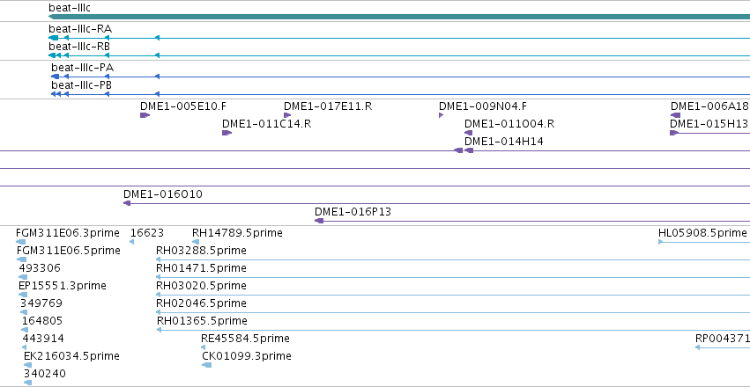Viewport: 750px width, 387px height.
Task: Click the 349769 feature marker
Action: 24,312
